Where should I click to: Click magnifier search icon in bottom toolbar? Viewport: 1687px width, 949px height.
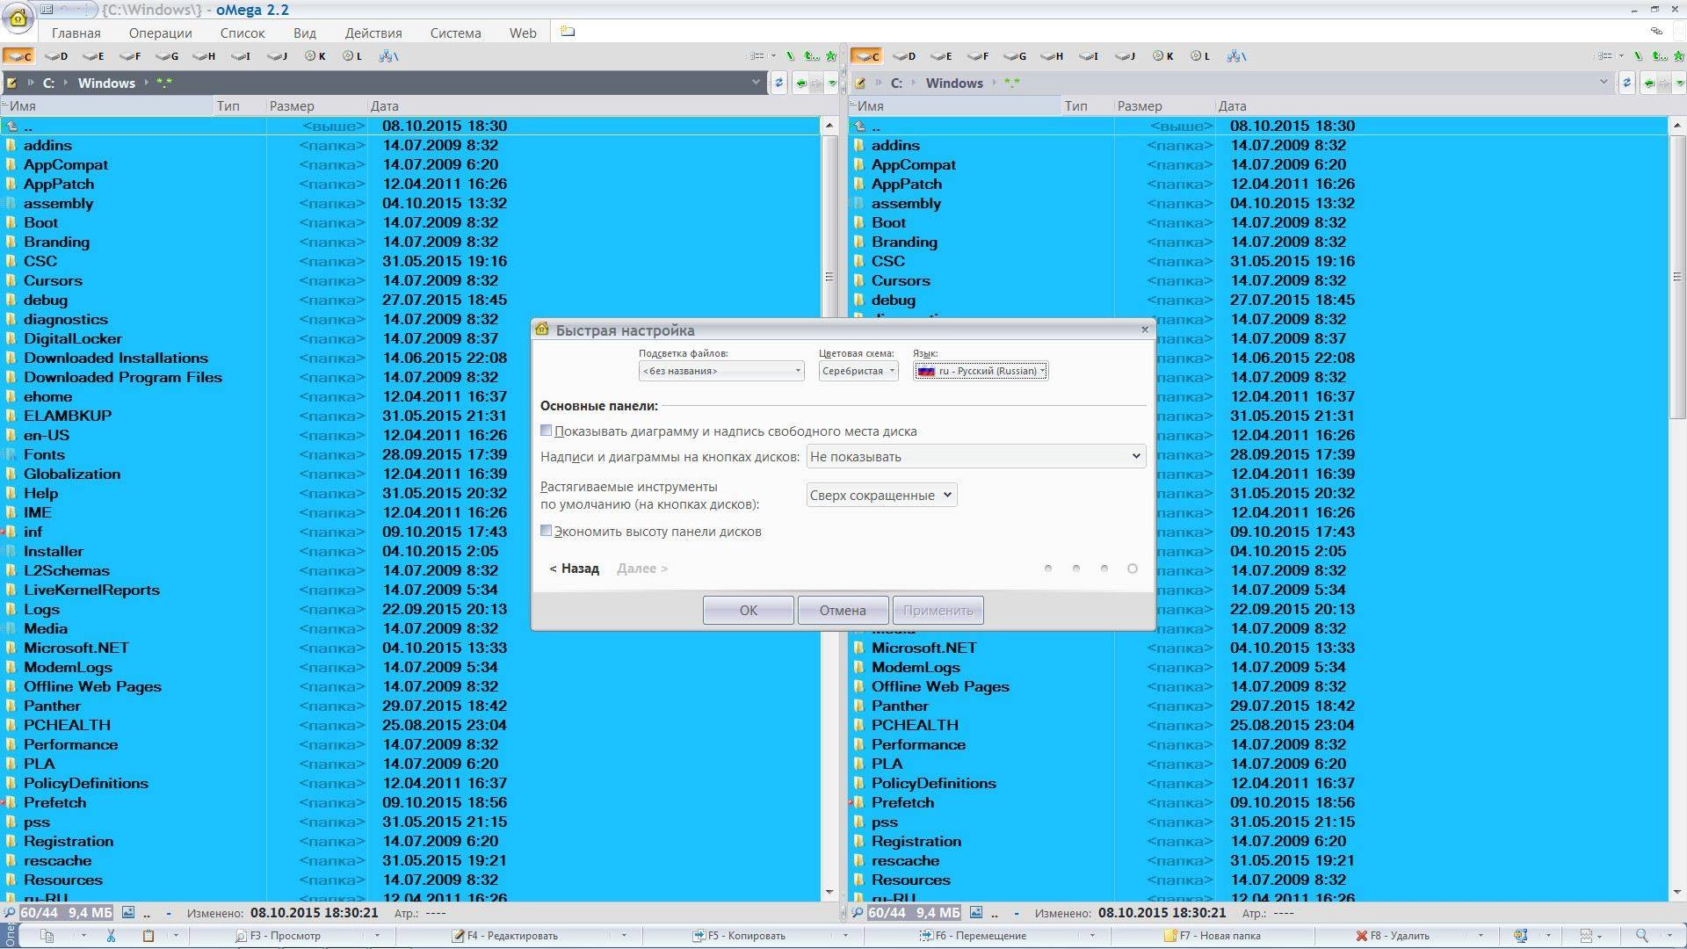tap(1641, 936)
